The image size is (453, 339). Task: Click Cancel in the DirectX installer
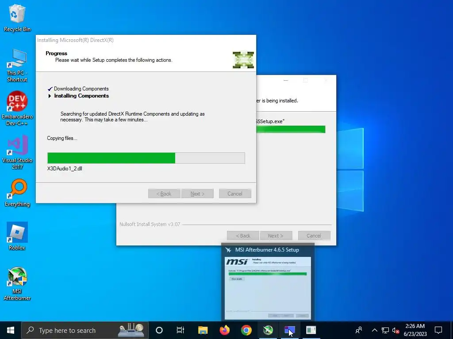pyautogui.click(x=235, y=194)
